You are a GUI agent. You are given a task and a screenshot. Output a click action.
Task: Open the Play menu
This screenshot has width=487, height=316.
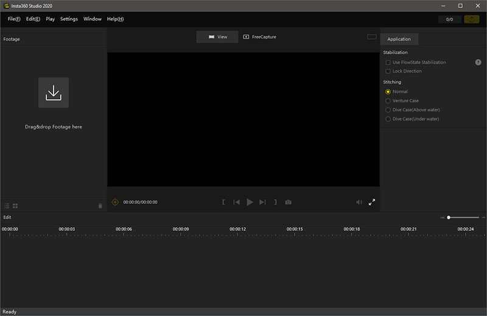pos(51,19)
